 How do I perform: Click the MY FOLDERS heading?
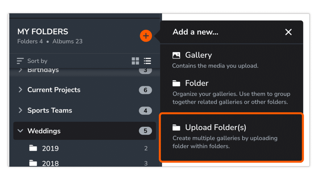[42, 31]
